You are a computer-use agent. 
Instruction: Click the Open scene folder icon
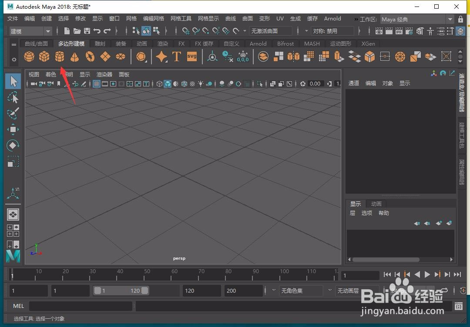coord(77,31)
